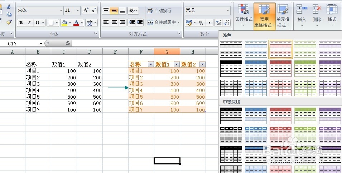Viewport: 342px width, 173px height.
Task: Click the accounting number format icon
Action: pos(189,23)
